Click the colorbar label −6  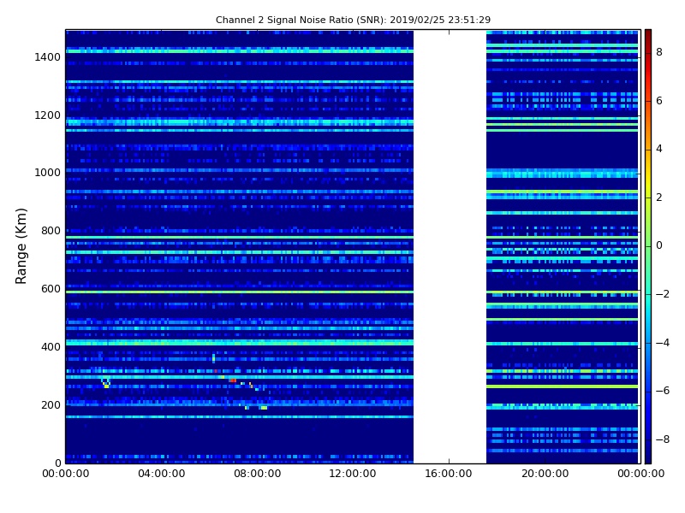(x=662, y=391)
